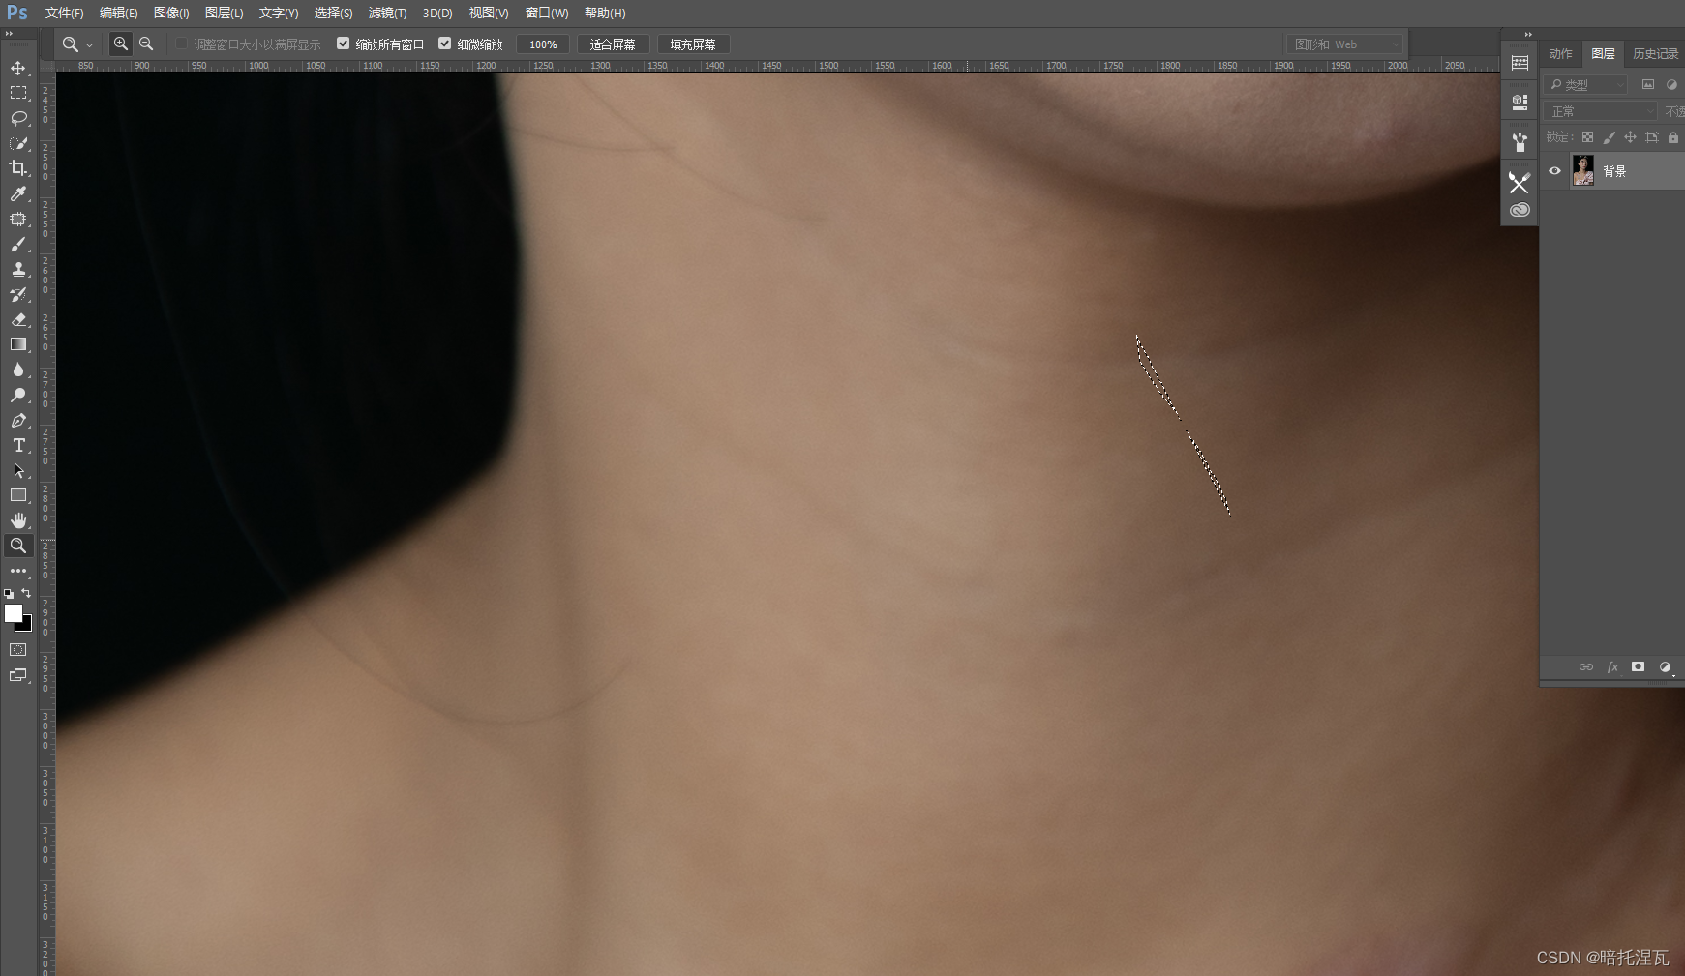Lock transparent pixels
The height and width of the screenshot is (976, 1685).
1587,137
